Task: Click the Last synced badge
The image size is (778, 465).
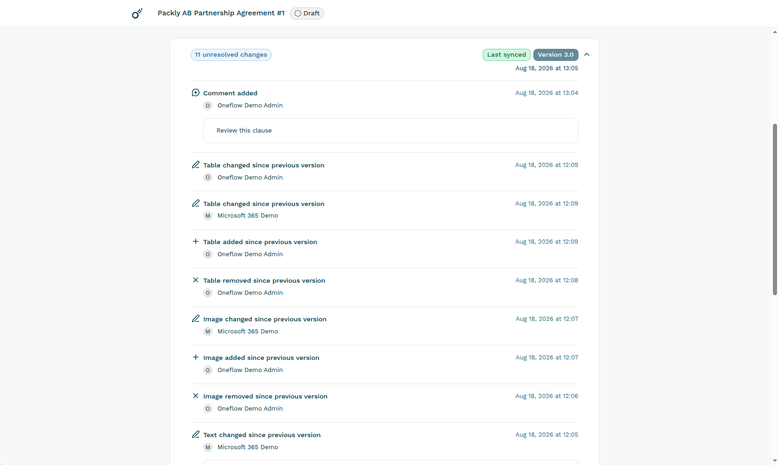Action: 506,55
